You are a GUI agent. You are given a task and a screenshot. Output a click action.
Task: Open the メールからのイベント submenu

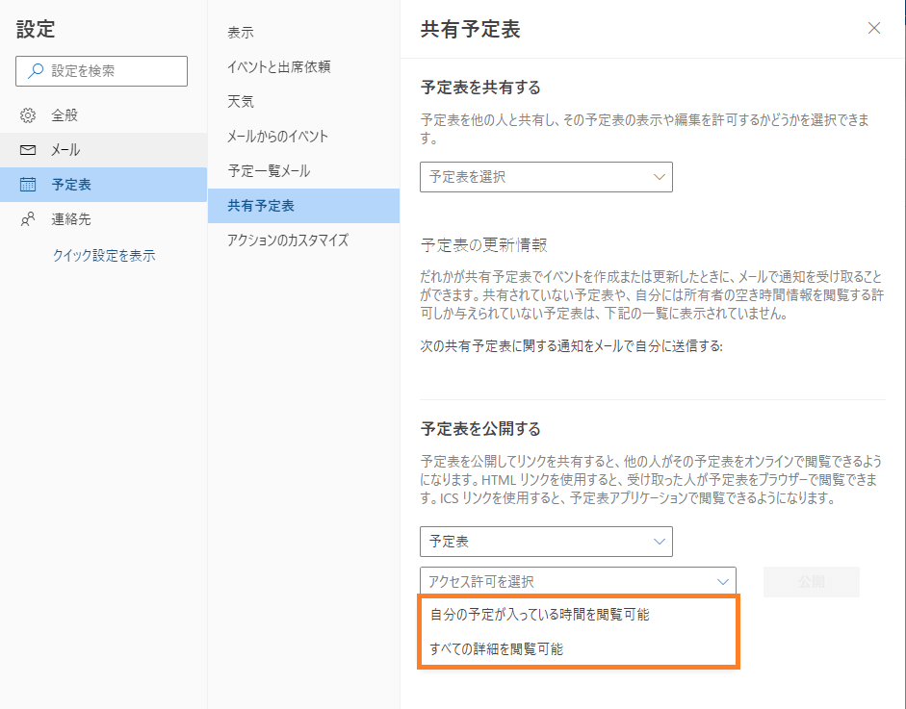click(303, 137)
